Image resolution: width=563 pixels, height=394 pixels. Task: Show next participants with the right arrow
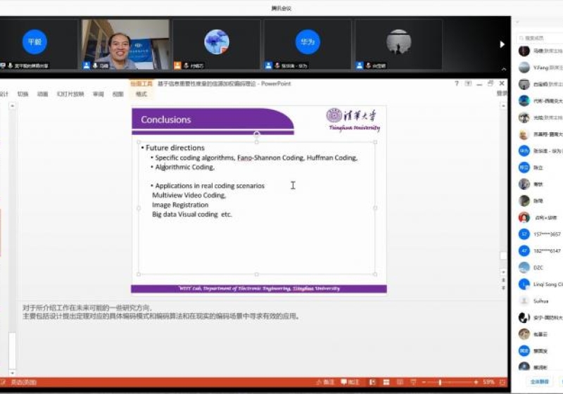point(501,44)
